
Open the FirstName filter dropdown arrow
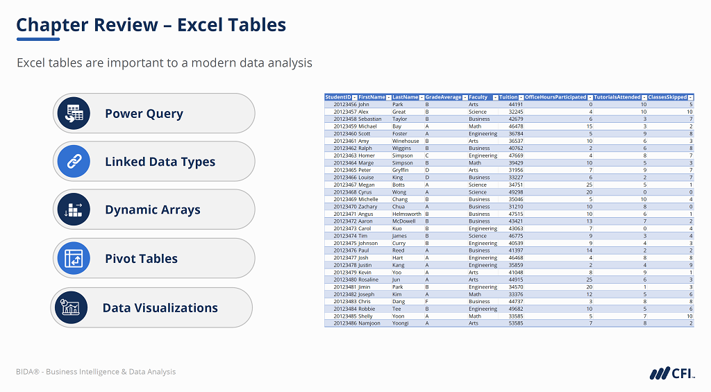[387, 98]
